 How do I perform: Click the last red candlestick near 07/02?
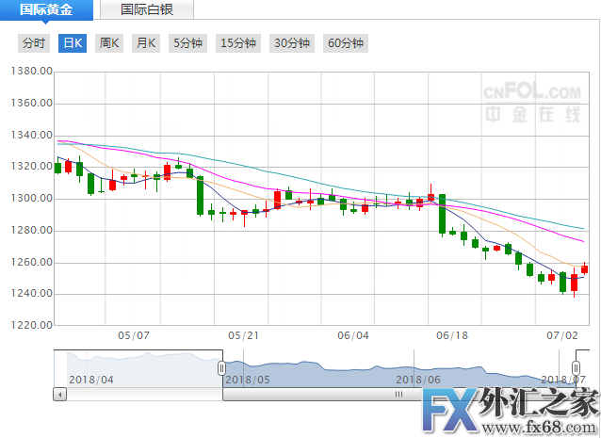pyautogui.click(x=584, y=269)
